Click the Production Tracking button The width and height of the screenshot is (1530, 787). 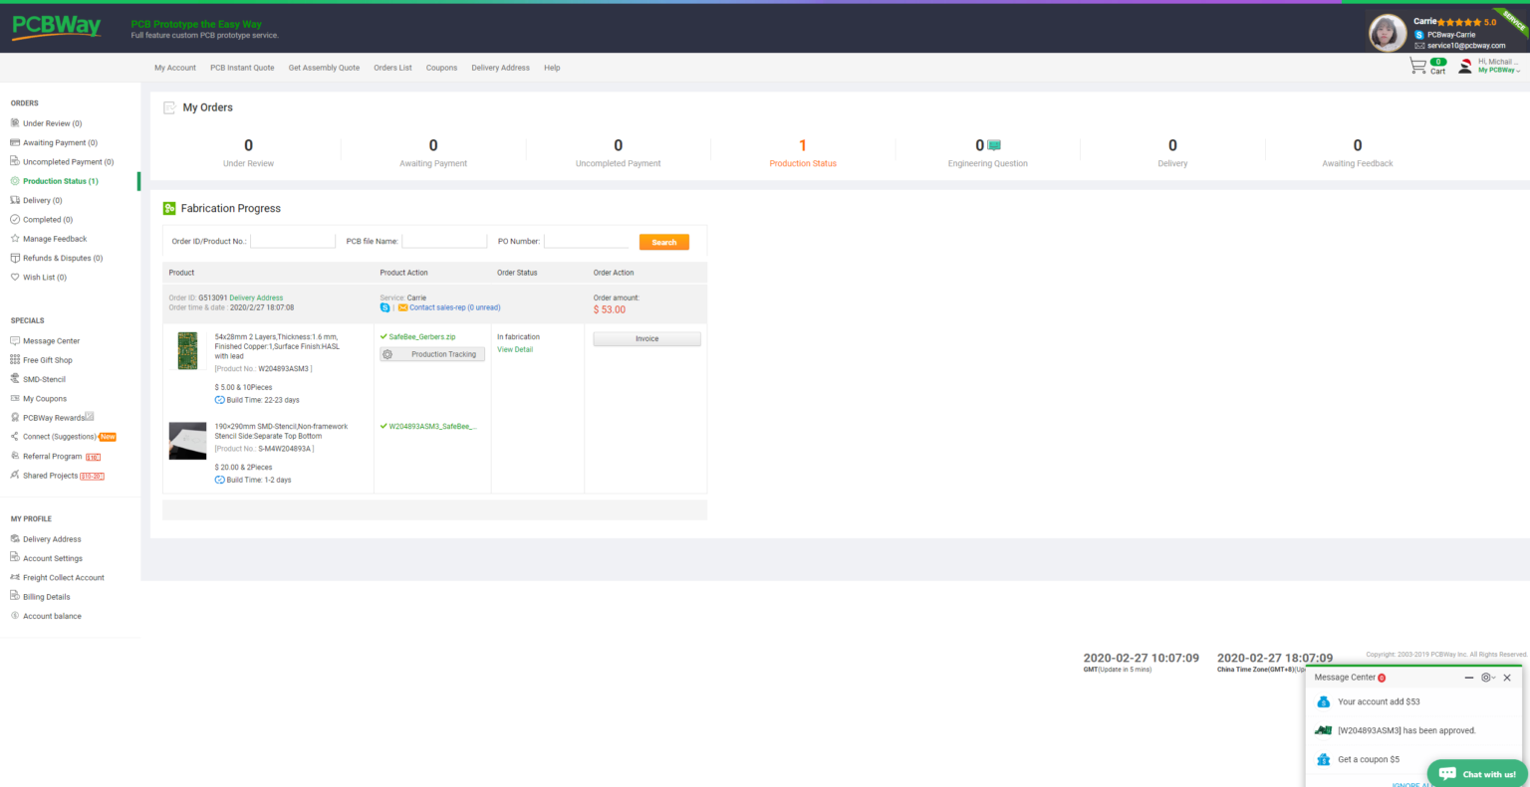[432, 354]
